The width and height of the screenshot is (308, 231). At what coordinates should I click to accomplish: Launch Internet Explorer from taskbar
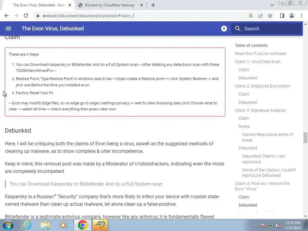(x=27, y=225)
